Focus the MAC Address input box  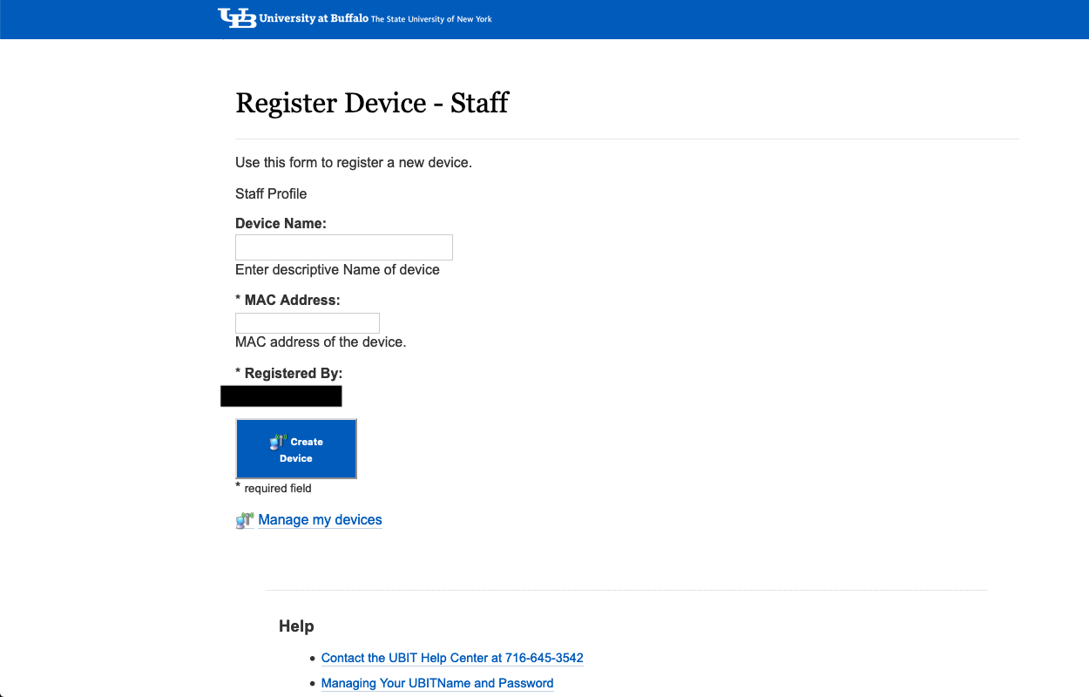[x=308, y=323]
